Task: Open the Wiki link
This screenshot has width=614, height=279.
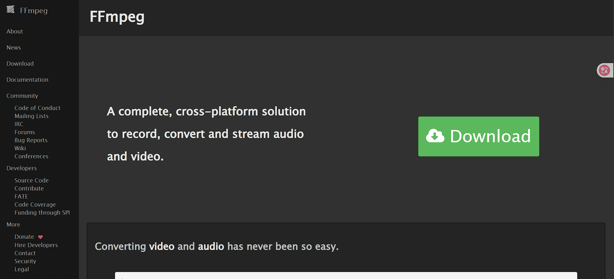Action: coord(20,148)
